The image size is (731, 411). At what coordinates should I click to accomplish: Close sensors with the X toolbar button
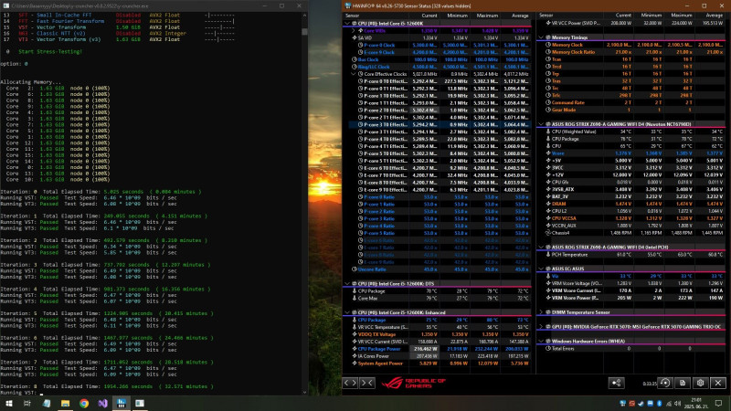(718, 383)
